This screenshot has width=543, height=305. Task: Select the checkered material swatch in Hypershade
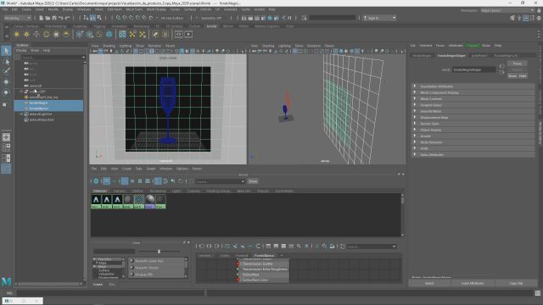coord(139,202)
